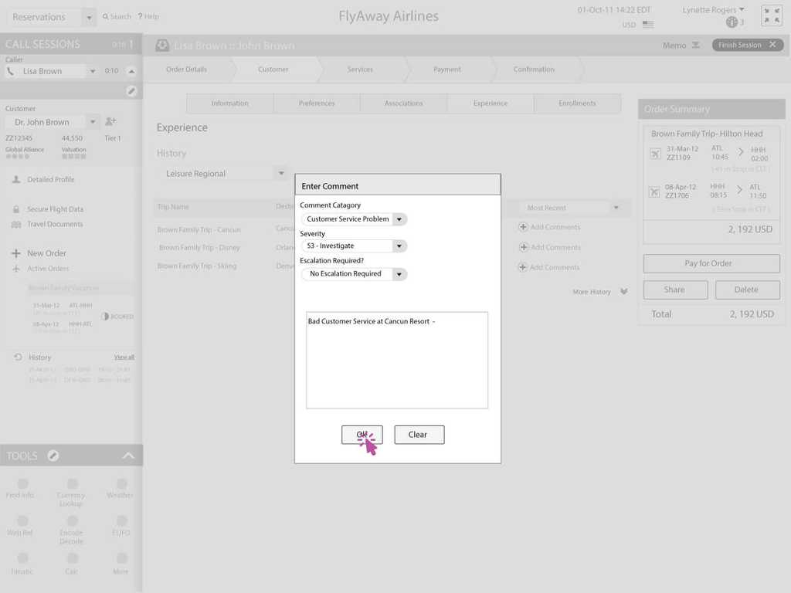Click into the comment text box
Viewport: 791px width, 593px height.
coord(397,363)
